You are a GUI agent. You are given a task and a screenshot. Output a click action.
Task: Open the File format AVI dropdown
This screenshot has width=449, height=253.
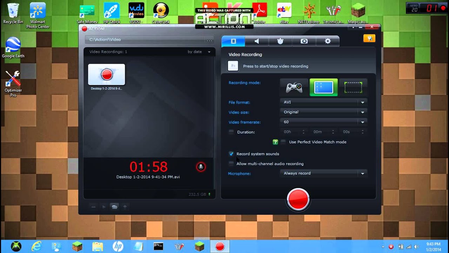pyautogui.click(x=323, y=102)
